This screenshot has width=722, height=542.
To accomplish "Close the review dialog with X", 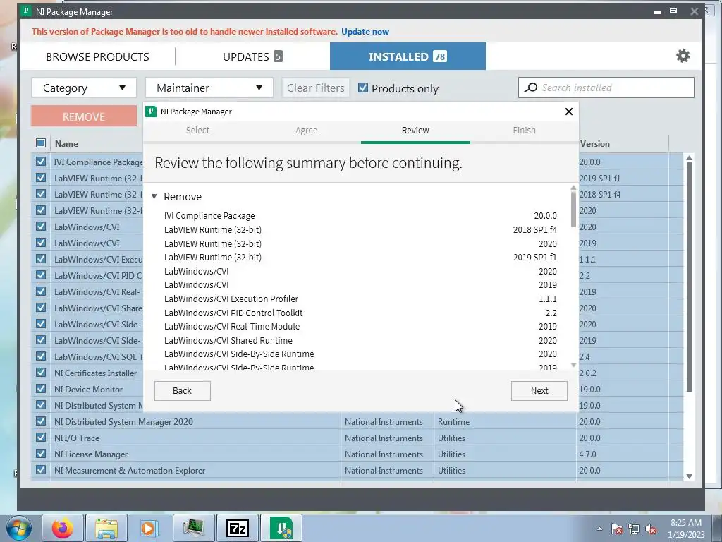I will pyautogui.click(x=569, y=111).
